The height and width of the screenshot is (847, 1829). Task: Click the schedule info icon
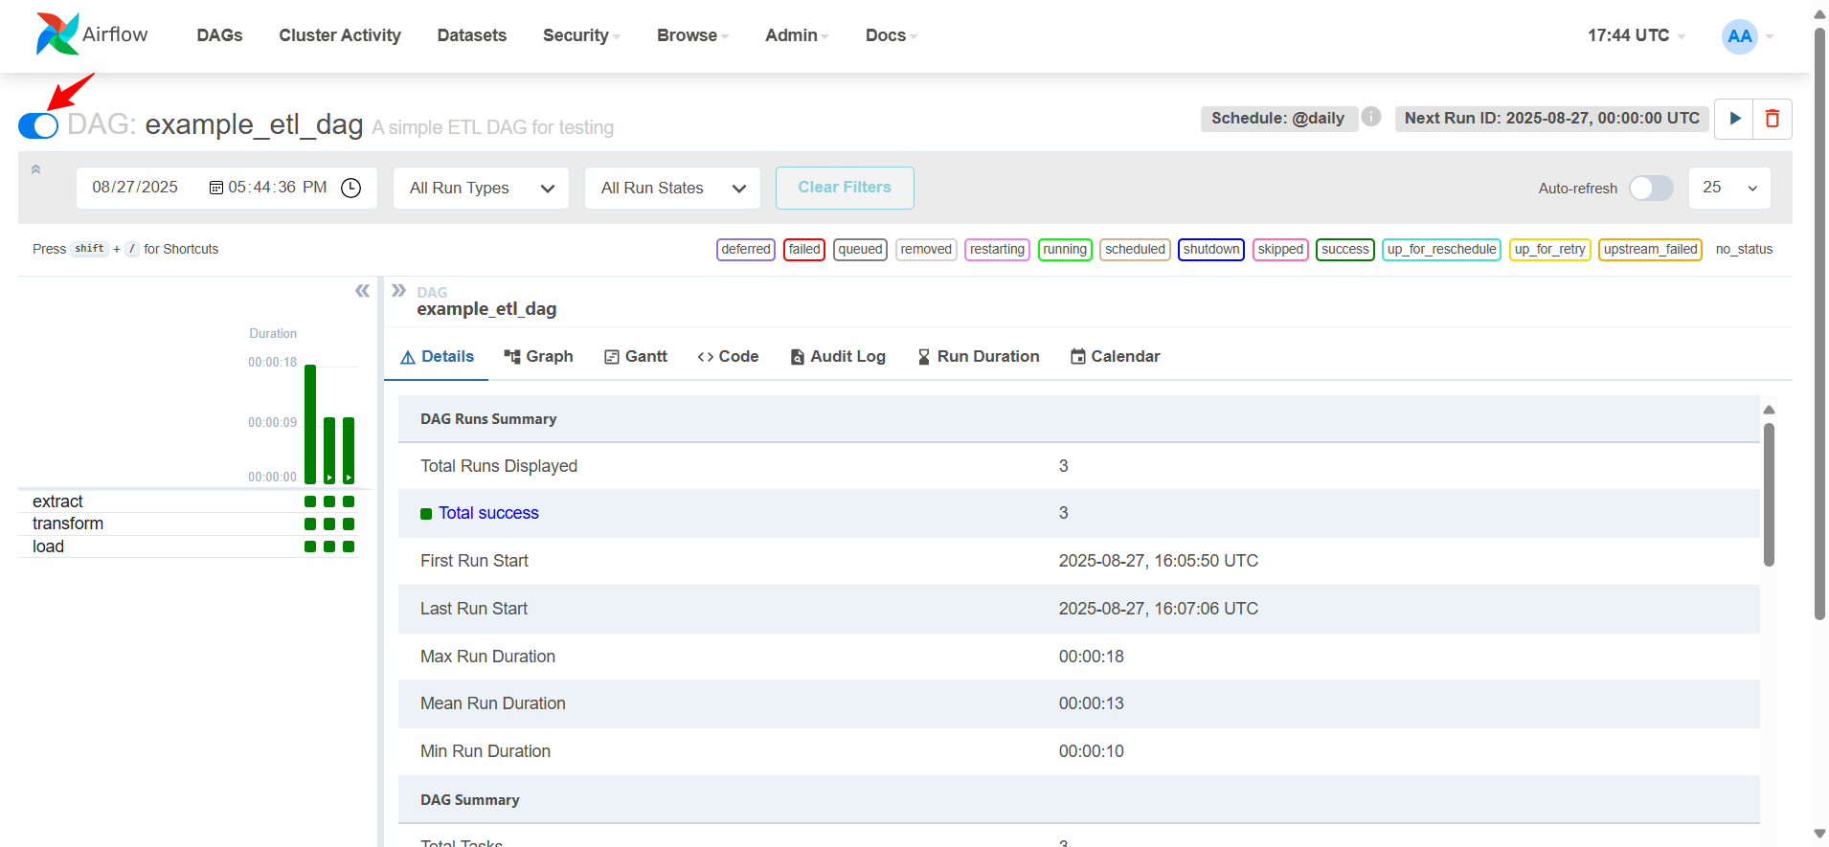(x=1371, y=117)
